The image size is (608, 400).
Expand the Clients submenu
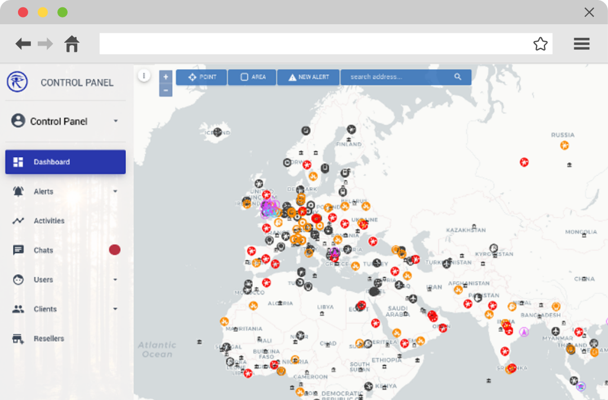pos(115,309)
